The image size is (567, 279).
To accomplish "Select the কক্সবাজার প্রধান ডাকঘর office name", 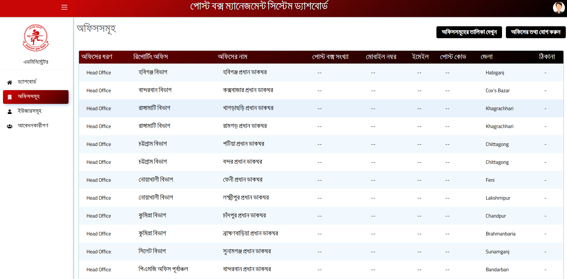I will tap(248, 90).
